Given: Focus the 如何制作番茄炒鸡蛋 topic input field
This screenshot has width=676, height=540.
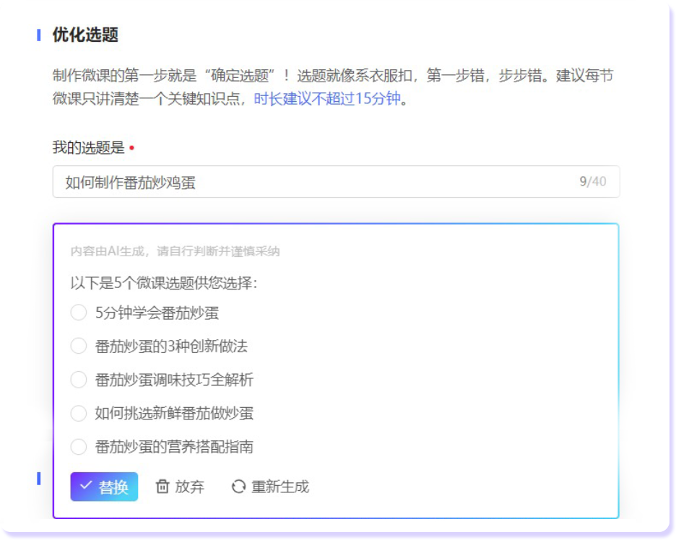Looking at the screenshot, I should pos(311,182).
